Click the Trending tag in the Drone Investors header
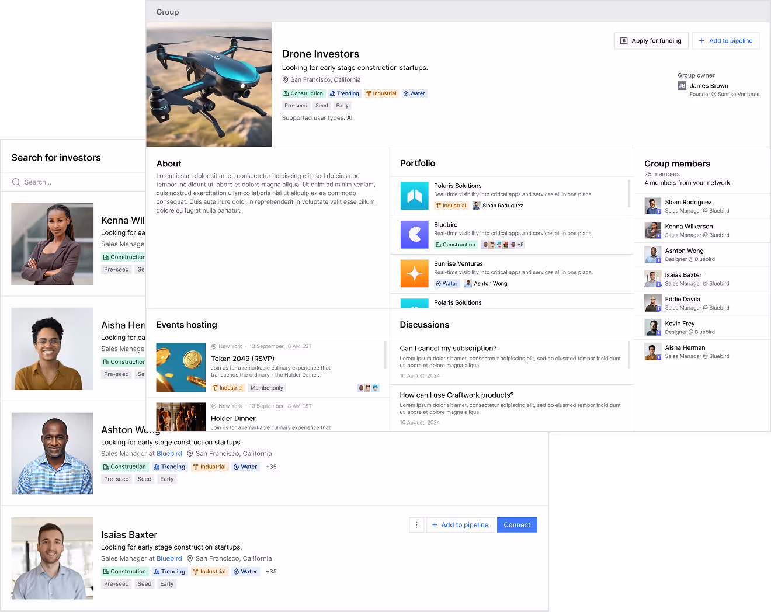This screenshot has width=771, height=612. (344, 93)
